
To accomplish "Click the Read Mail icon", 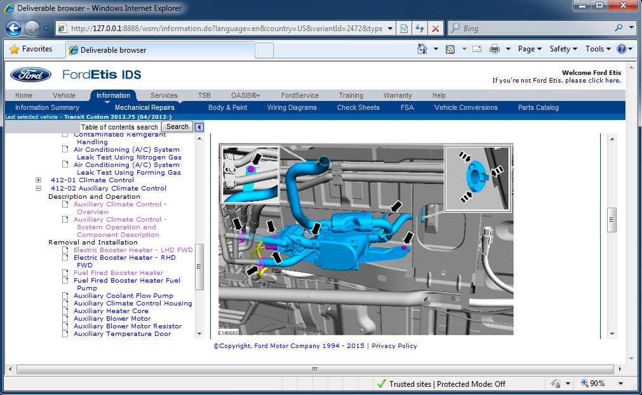I will 477,49.
